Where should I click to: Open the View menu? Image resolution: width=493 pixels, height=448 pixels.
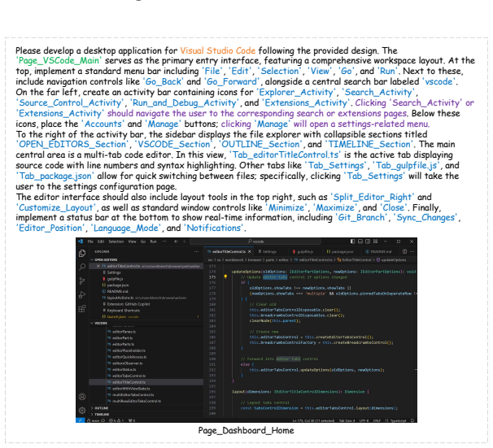click(x=132, y=241)
